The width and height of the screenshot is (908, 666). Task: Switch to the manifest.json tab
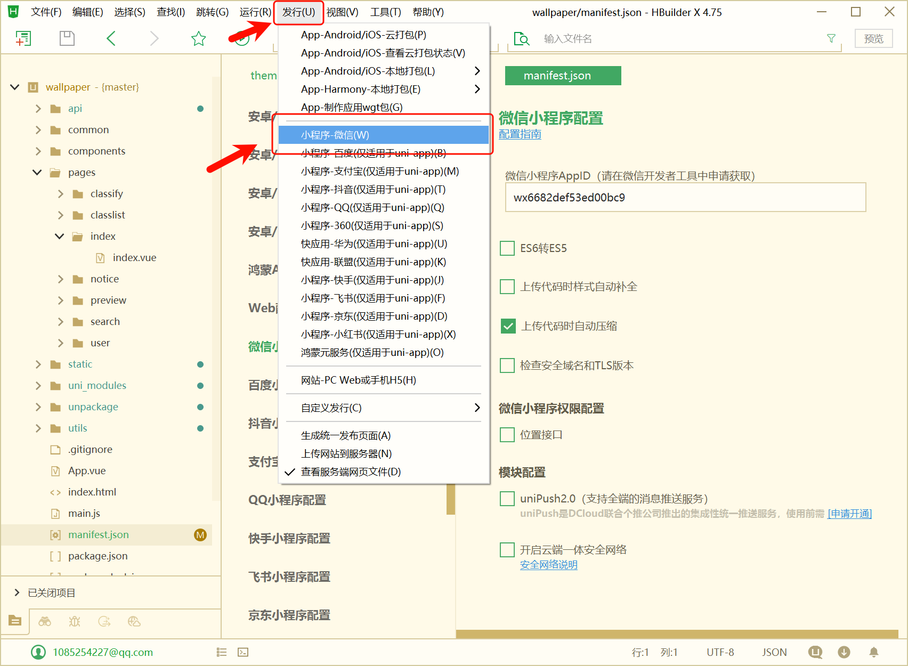(563, 76)
